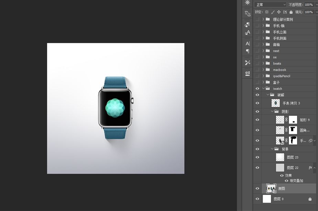This screenshot has height=211, width=318.
Task: Toggle visibility of 图层 23 layer
Action: [257, 157]
